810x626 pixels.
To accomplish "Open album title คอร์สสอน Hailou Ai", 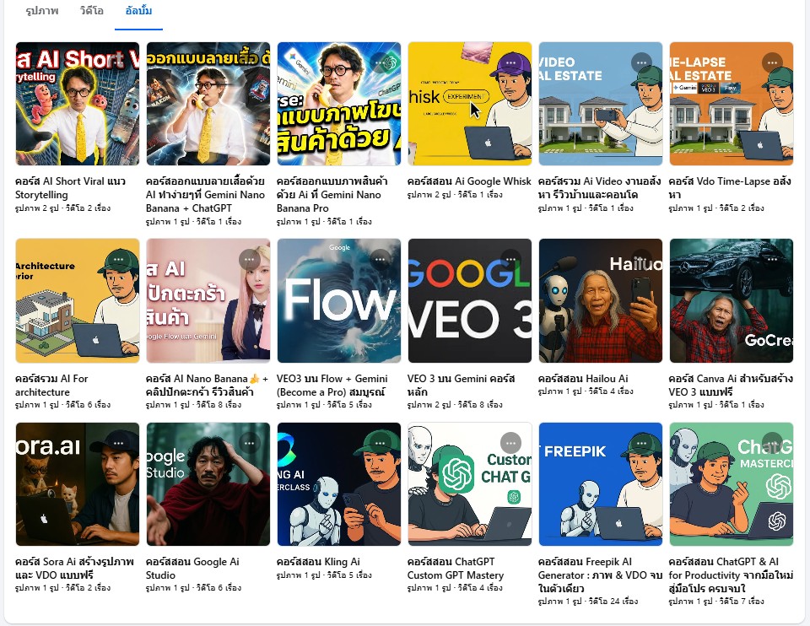I will point(583,379).
